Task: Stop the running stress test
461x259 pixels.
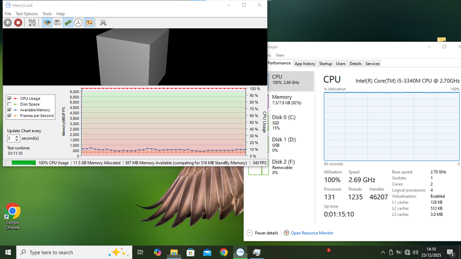Action: click(x=18, y=22)
